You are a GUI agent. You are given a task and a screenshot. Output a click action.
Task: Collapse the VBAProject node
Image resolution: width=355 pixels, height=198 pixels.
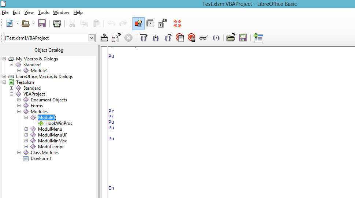pyautogui.click(x=12, y=94)
